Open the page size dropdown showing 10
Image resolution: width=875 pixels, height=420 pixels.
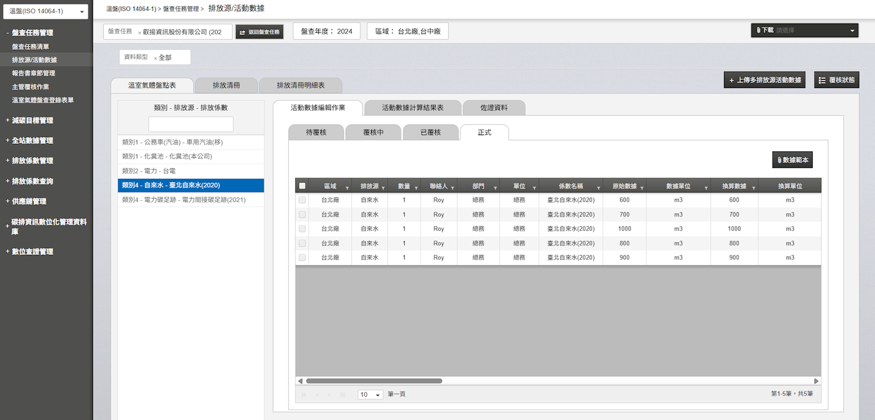(x=371, y=395)
